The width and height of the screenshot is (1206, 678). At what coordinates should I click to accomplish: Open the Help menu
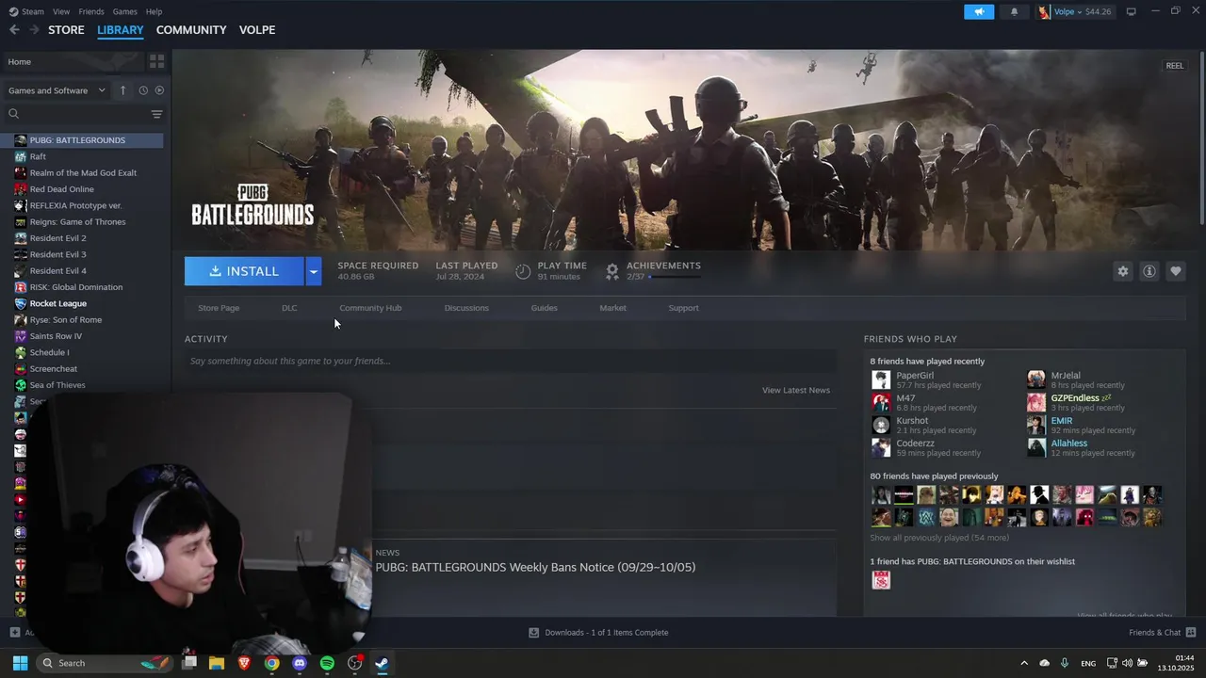point(154,11)
